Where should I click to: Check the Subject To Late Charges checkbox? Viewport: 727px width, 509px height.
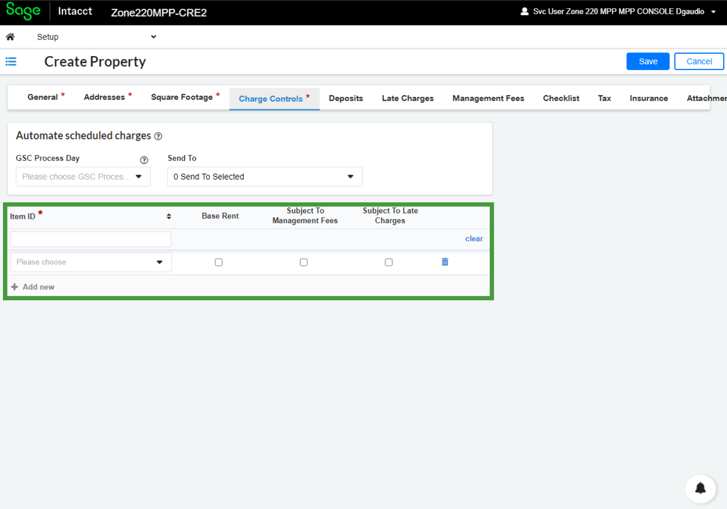389,262
